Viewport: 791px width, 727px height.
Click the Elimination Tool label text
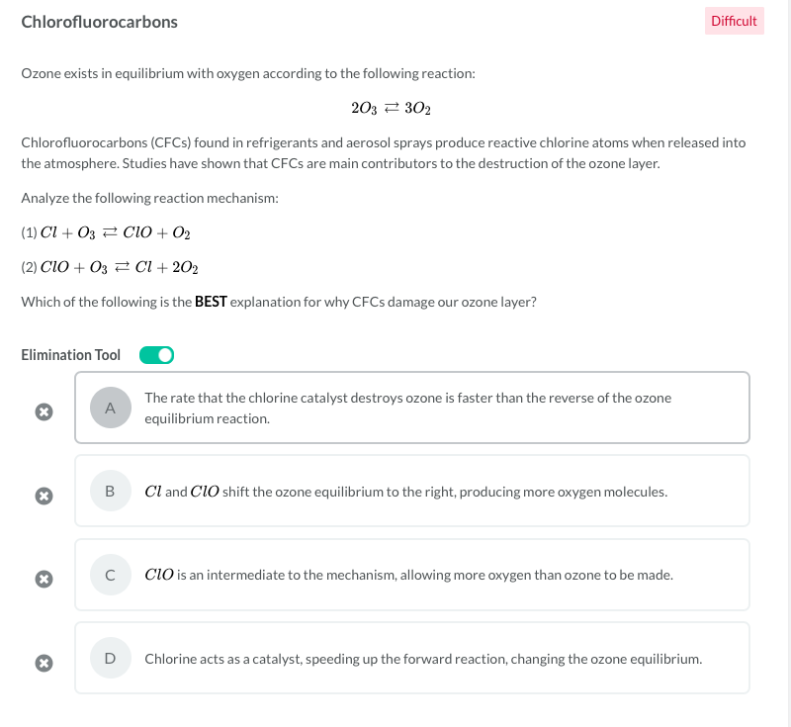(x=70, y=354)
